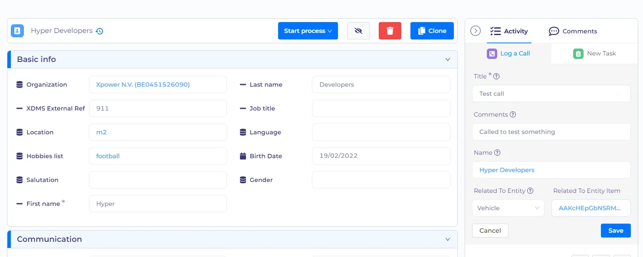Screen dimensions: 643x257
Task: Click the database icon beside the Language label
Action: click(243, 132)
